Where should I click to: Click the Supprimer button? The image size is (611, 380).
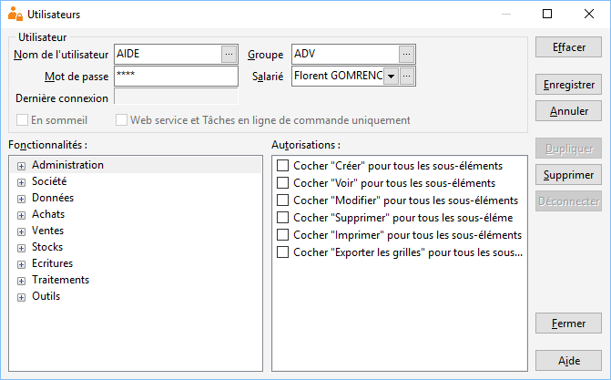568,175
